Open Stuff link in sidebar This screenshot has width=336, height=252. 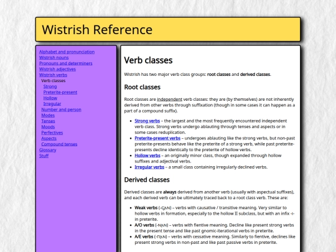point(44,156)
